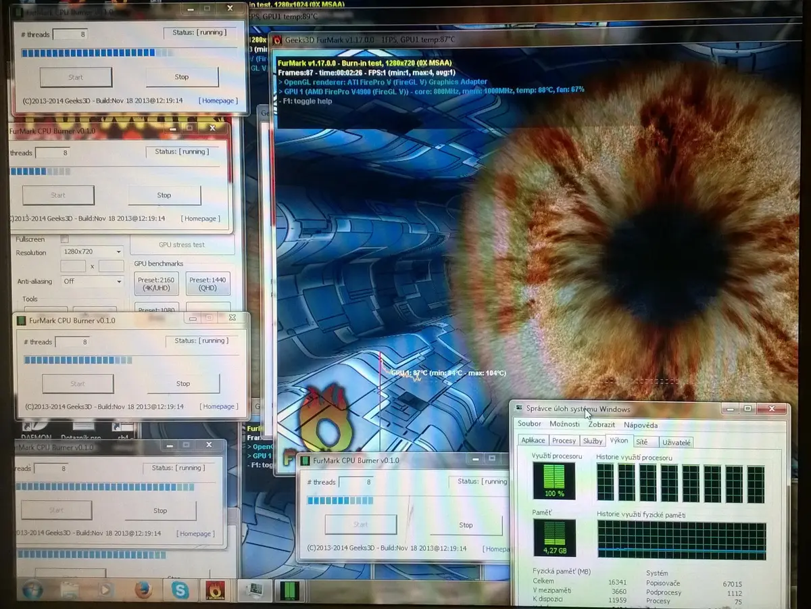Click the green CPU Burner taskbar icon

pos(289,590)
